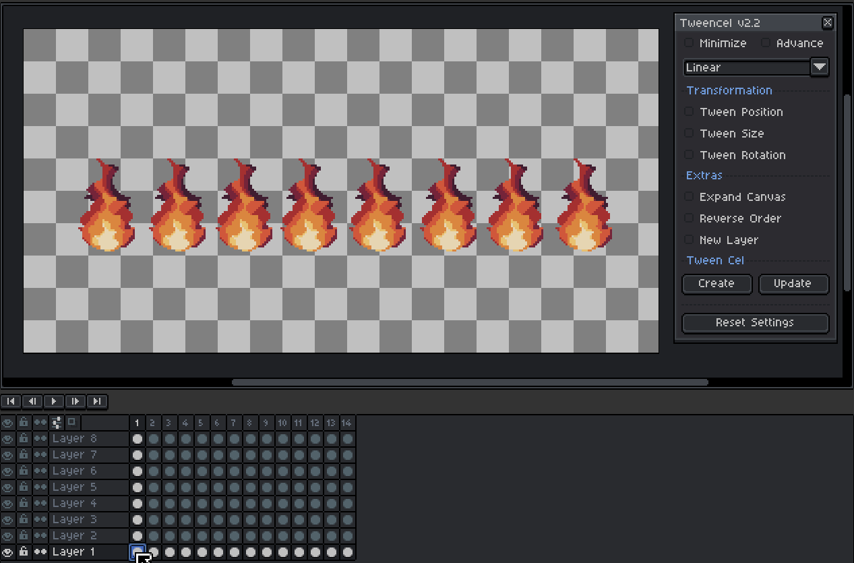Check the Advance option in Tweencel panel
The image size is (854, 563).
coord(766,42)
